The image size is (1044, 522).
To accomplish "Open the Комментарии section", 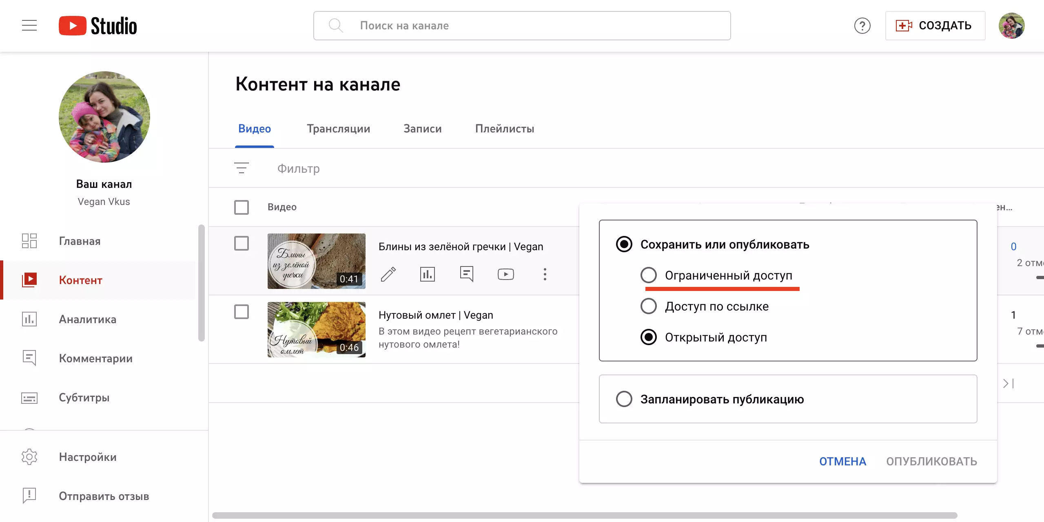I will (x=98, y=358).
